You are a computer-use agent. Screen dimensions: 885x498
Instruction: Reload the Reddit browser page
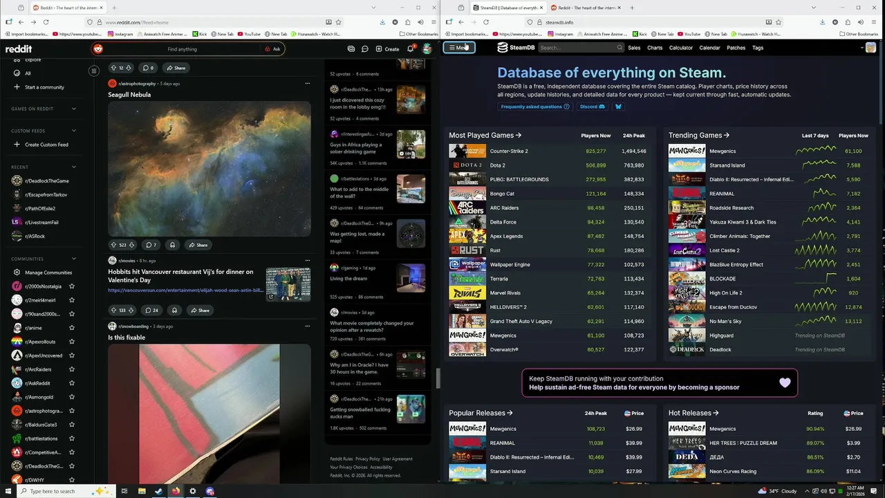pos(46,22)
